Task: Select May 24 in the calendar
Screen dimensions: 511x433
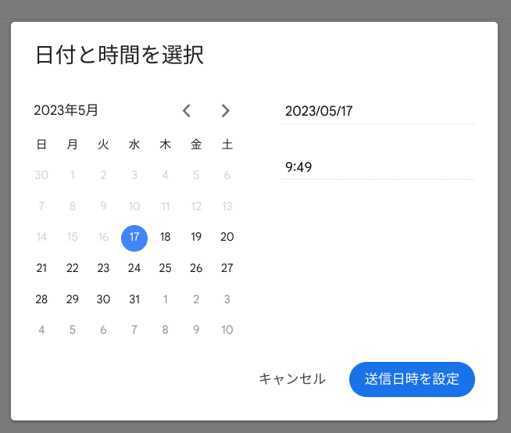Action: click(134, 268)
